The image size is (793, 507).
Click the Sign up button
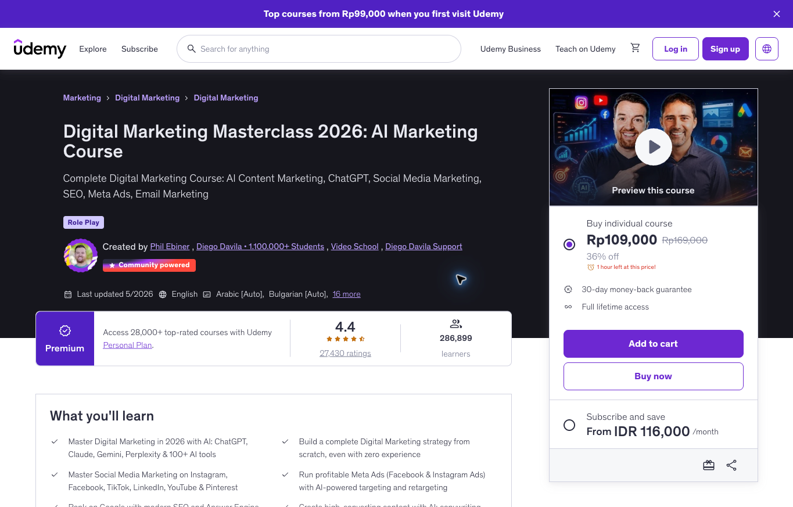click(x=726, y=49)
